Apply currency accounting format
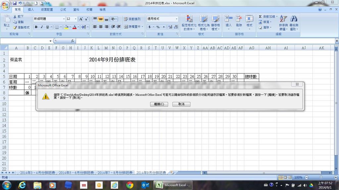 pyautogui.click(x=149, y=27)
